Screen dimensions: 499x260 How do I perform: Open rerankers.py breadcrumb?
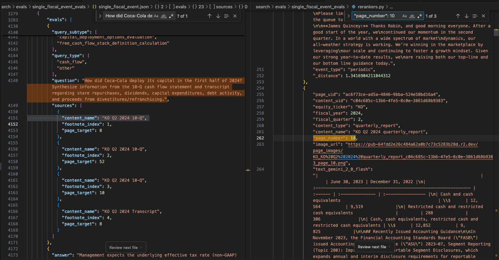pos(368,7)
